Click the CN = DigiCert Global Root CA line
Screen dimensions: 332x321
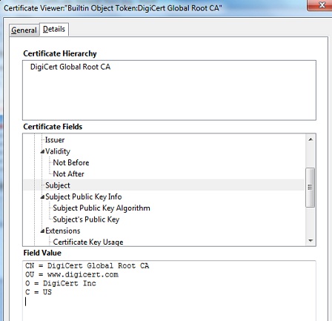coord(87,266)
